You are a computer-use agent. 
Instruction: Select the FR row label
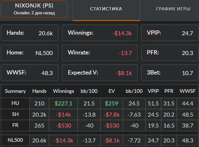point(15,126)
